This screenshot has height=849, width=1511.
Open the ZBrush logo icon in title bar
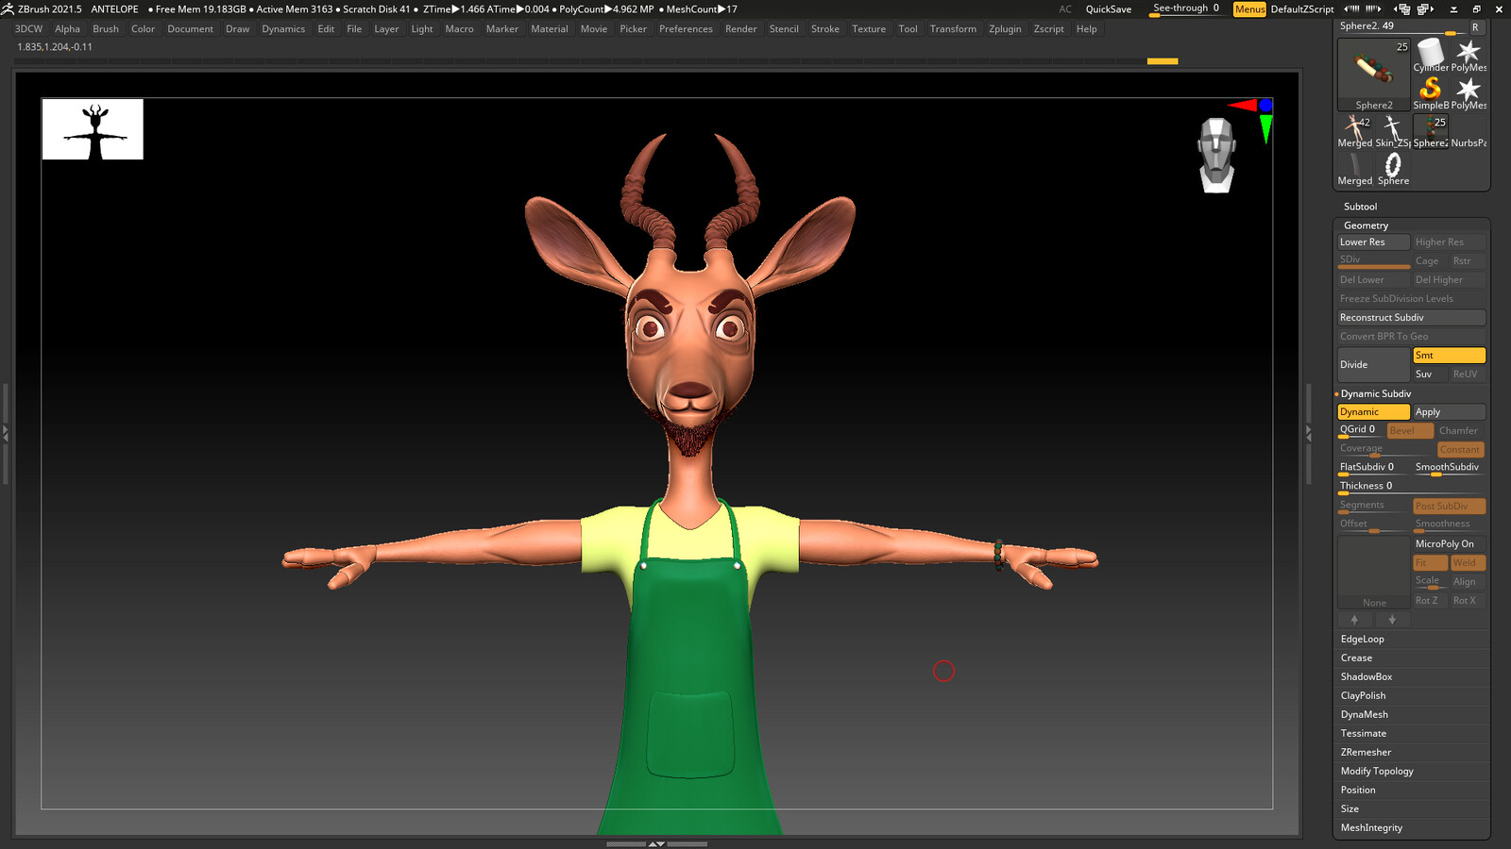(x=8, y=8)
